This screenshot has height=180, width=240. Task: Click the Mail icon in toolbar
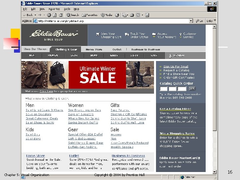[124, 15]
